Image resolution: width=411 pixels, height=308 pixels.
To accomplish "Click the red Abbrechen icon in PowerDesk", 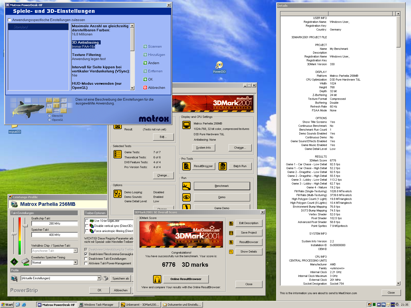I will [145, 88].
